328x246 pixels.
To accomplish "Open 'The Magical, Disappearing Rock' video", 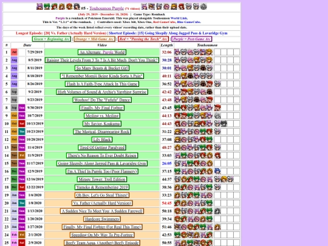I will tap(102, 132).
